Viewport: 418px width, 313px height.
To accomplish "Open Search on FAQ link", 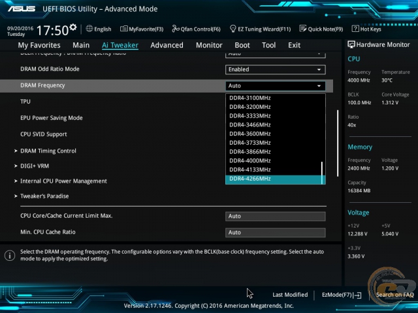I will click(394, 295).
